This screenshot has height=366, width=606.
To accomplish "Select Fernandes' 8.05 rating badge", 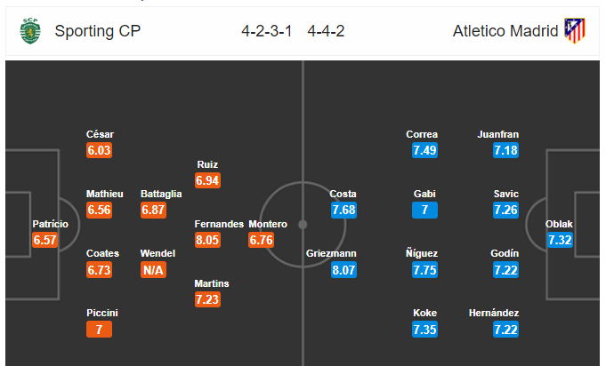I will click(x=207, y=240).
